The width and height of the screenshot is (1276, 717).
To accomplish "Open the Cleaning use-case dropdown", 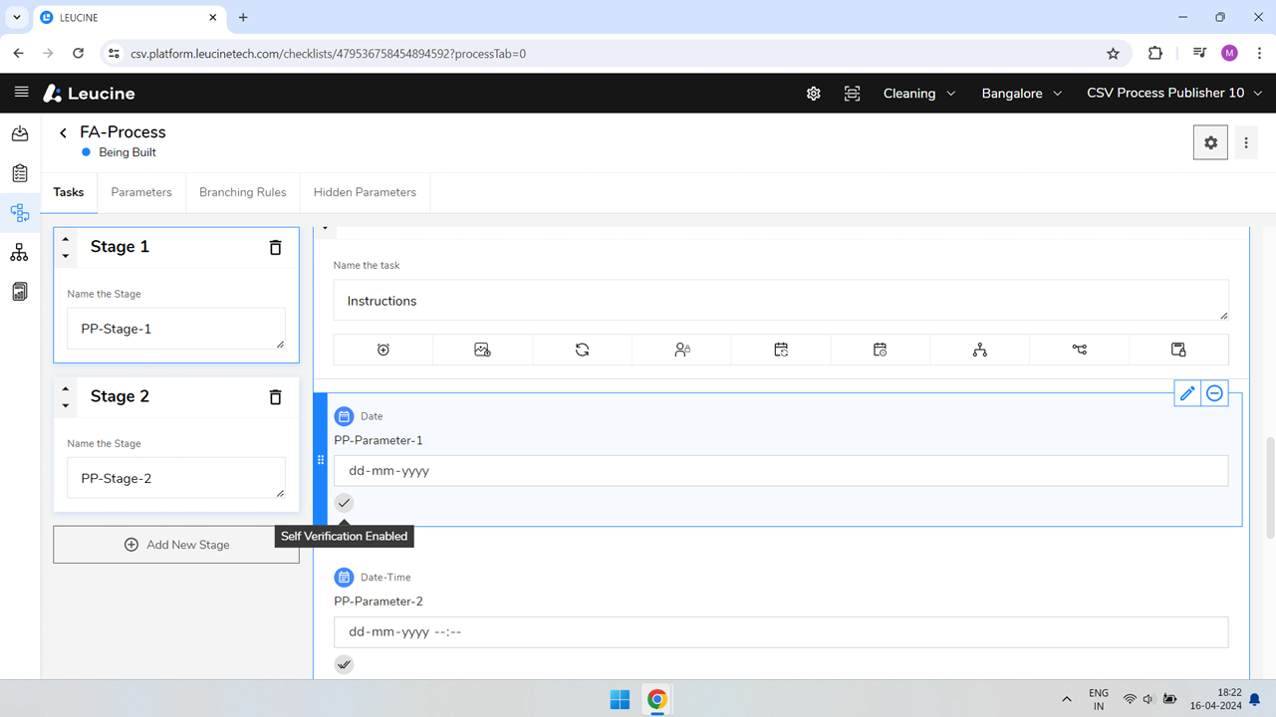I will [918, 94].
